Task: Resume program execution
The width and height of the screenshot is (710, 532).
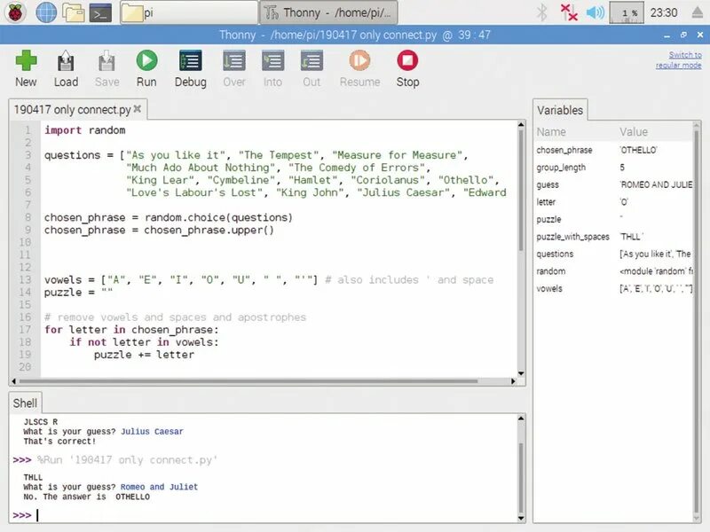Action: tap(360, 69)
